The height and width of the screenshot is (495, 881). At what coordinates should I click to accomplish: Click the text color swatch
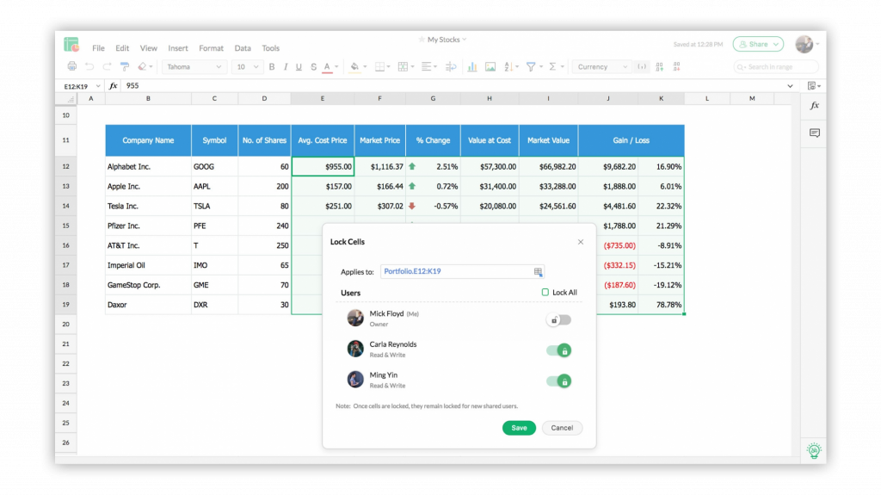327,66
